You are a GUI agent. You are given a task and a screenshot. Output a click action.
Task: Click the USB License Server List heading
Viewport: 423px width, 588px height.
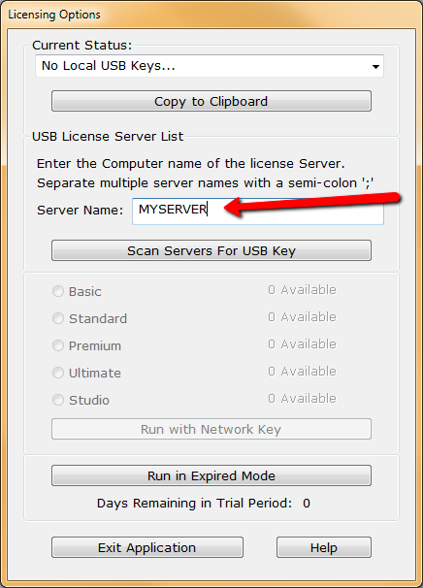pos(108,136)
